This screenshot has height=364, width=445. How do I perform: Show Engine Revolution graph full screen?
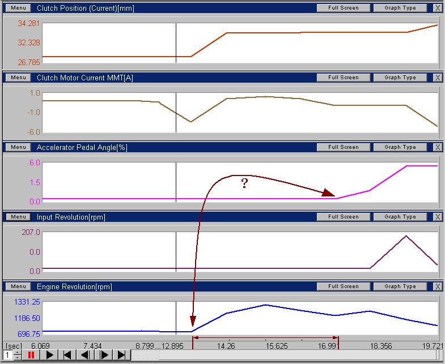pyautogui.click(x=344, y=286)
